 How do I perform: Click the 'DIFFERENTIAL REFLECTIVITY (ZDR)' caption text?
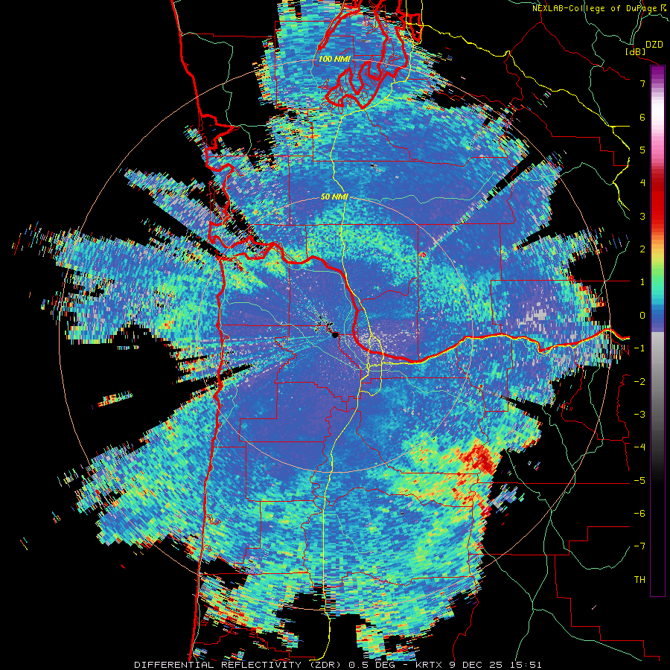pyautogui.click(x=237, y=665)
